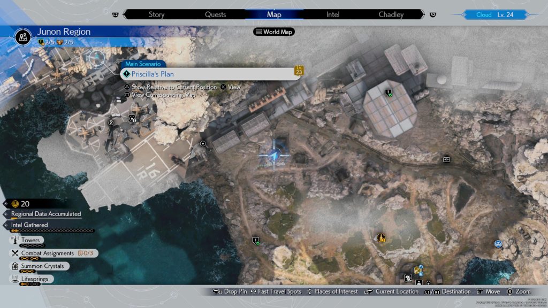Click the Intel Gathered progress tracker
Viewport: 548px width, 308px height.
52,228
